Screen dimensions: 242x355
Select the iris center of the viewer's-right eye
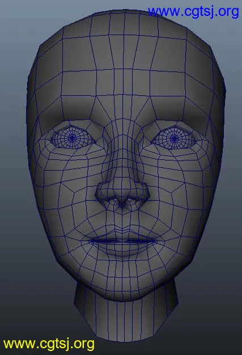tap(174, 139)
